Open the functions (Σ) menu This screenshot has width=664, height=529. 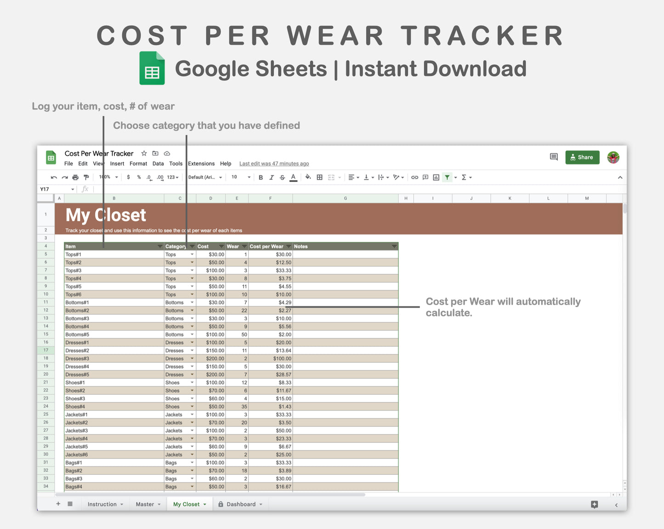point(465,177)
